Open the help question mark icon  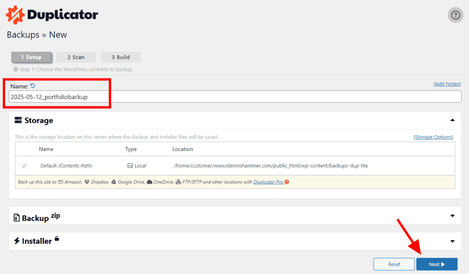pos(455,15)
